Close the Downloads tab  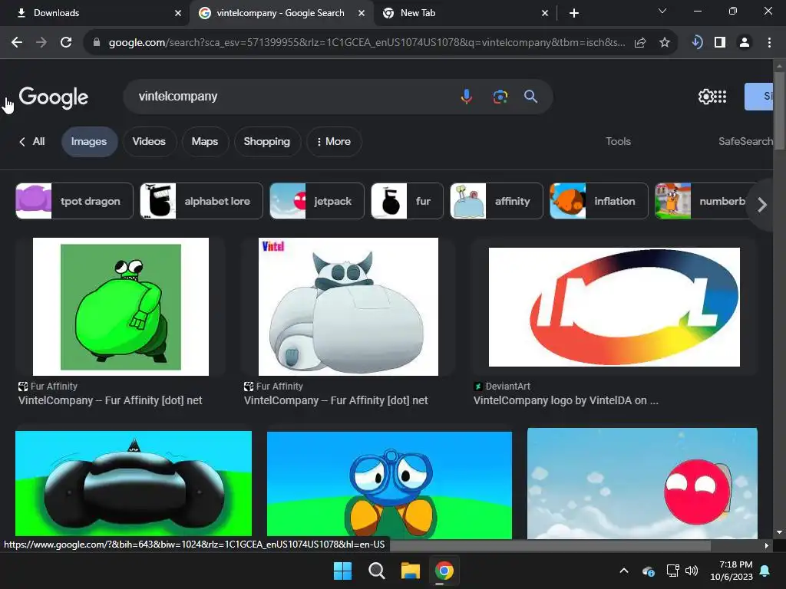tap(178, 13)
